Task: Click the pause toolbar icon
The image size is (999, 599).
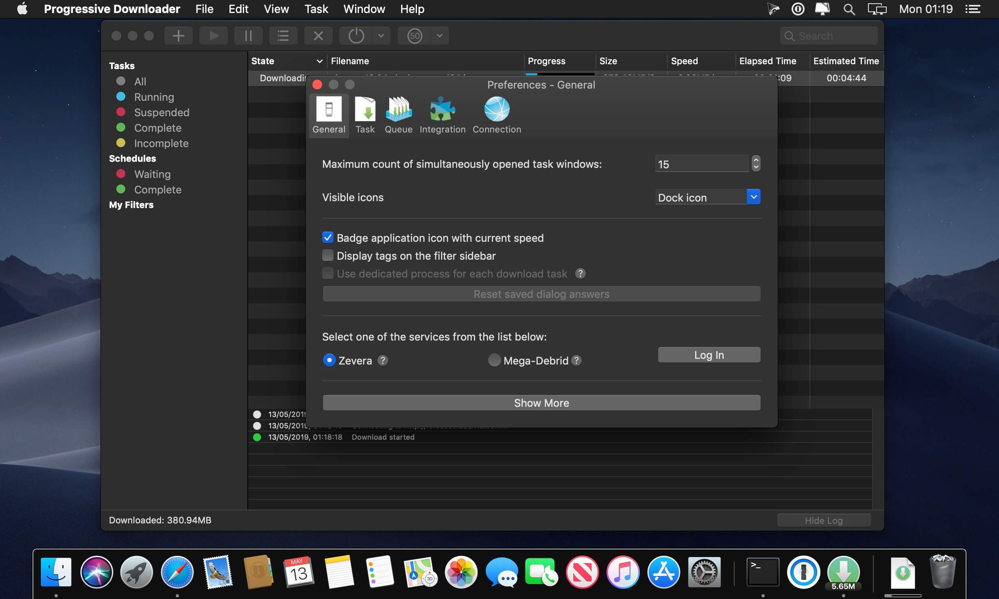Action: tap(248, 36)
